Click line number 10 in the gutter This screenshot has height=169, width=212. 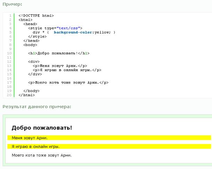[9, 53]
